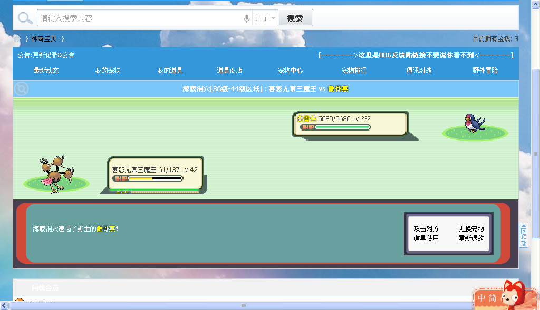
Task: Click 喜怒无常三魔王 61/137 Lv:42 status text
Action: (155, 170)
